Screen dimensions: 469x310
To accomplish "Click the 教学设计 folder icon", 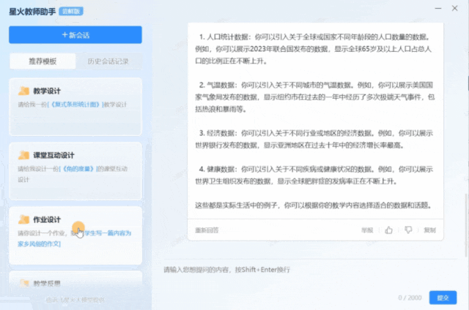I will coord(23,91).
